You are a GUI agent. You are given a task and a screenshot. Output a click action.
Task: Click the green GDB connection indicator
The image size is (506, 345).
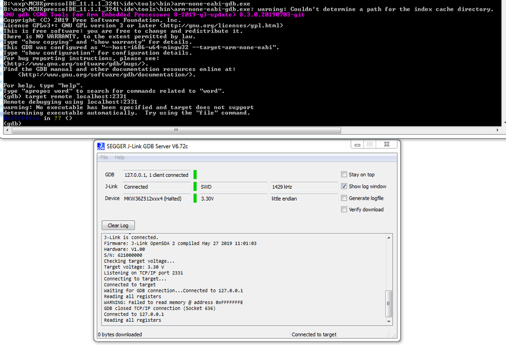[195, 175]
